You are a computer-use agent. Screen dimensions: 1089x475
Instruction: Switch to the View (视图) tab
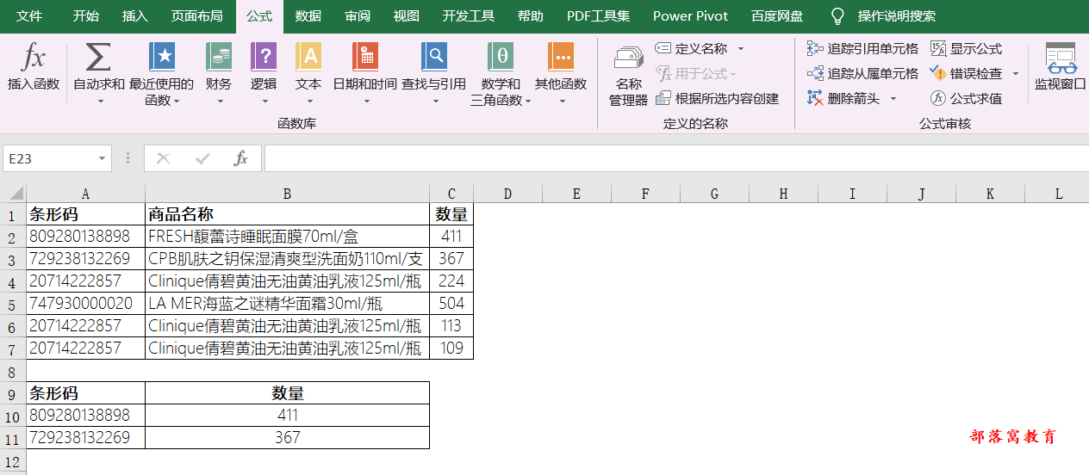tap(407, 16)
